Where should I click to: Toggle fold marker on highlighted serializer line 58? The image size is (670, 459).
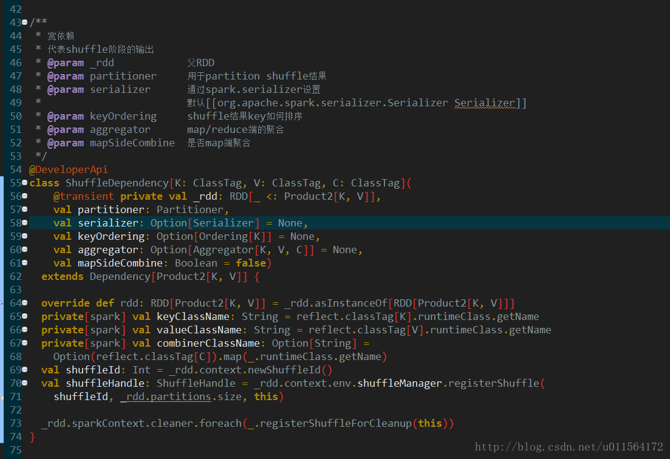pos(25,222)
